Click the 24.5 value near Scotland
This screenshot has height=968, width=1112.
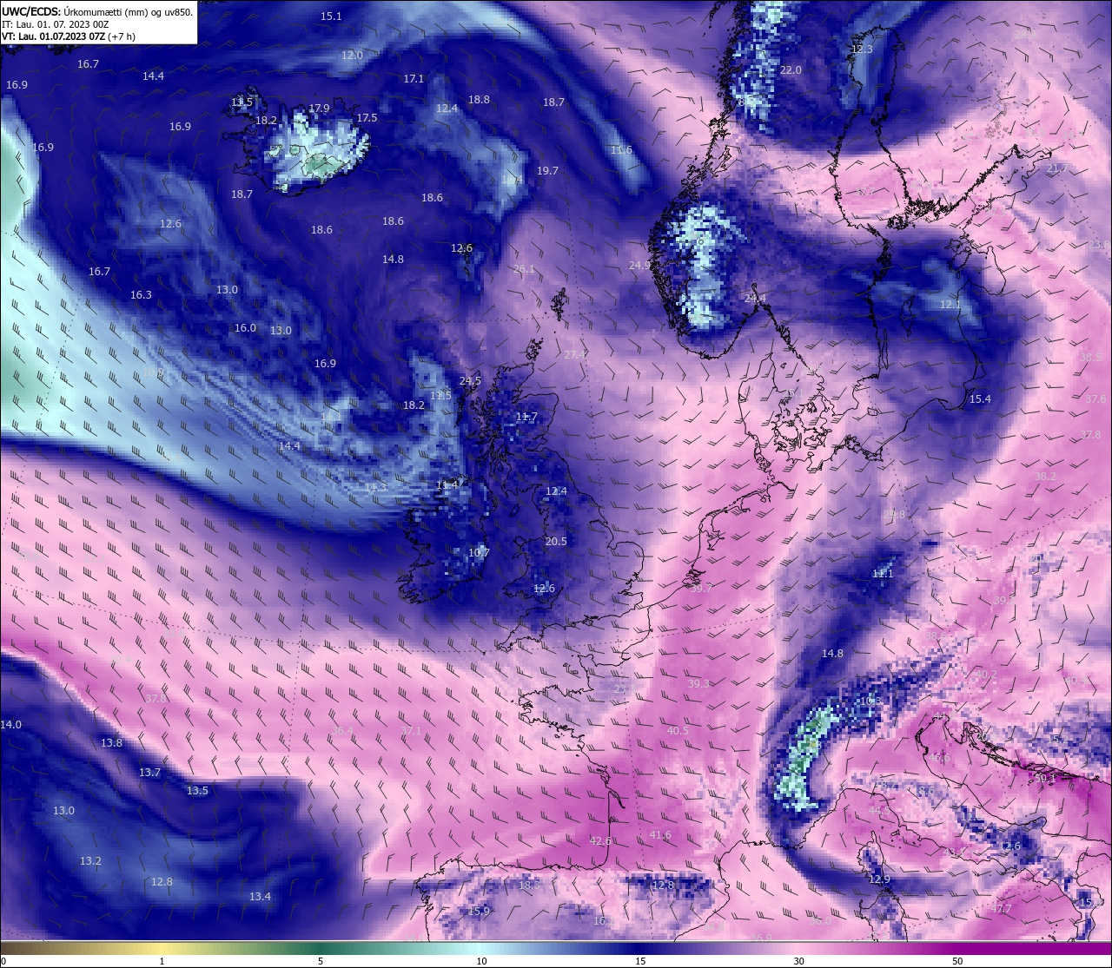[470, 381]
